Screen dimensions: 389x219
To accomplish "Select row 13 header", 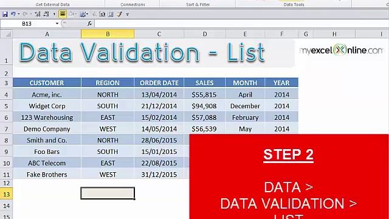I will (x=6, y=194).
